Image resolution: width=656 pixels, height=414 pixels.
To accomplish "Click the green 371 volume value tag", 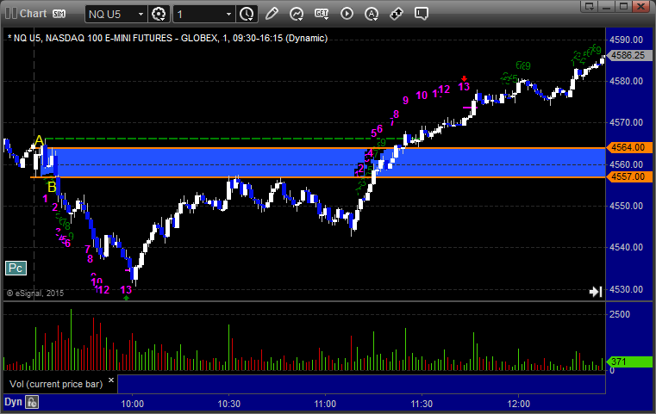I will point(628,361).
